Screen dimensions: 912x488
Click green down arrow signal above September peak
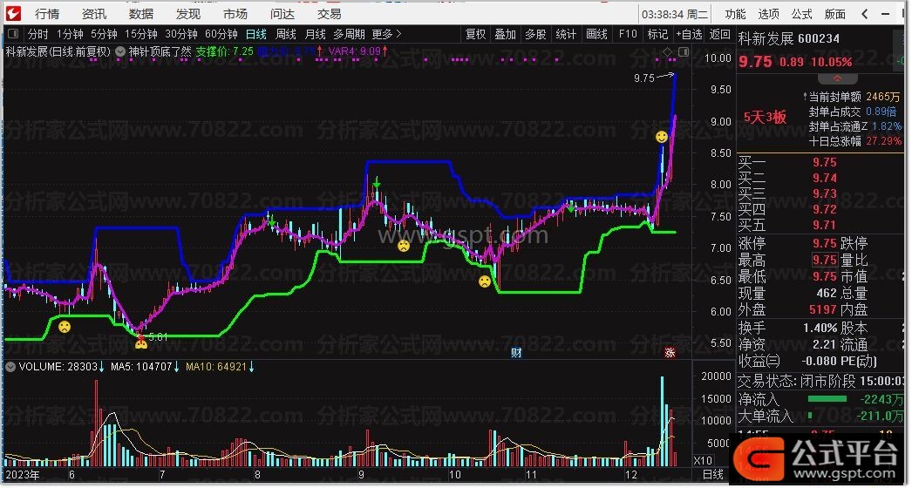[377, 185]
